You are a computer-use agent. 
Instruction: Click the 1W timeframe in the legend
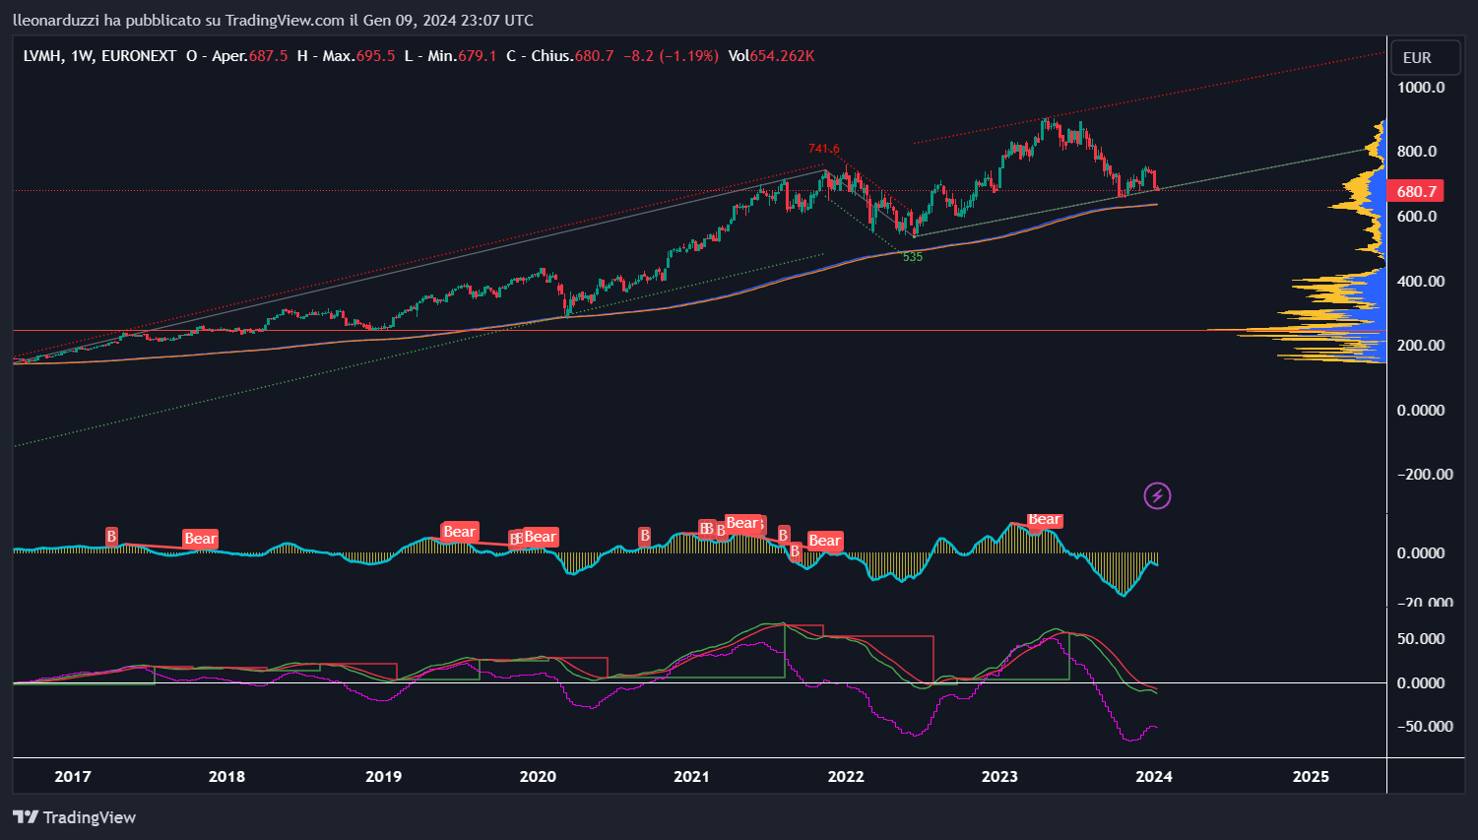[x=83, y=56]
